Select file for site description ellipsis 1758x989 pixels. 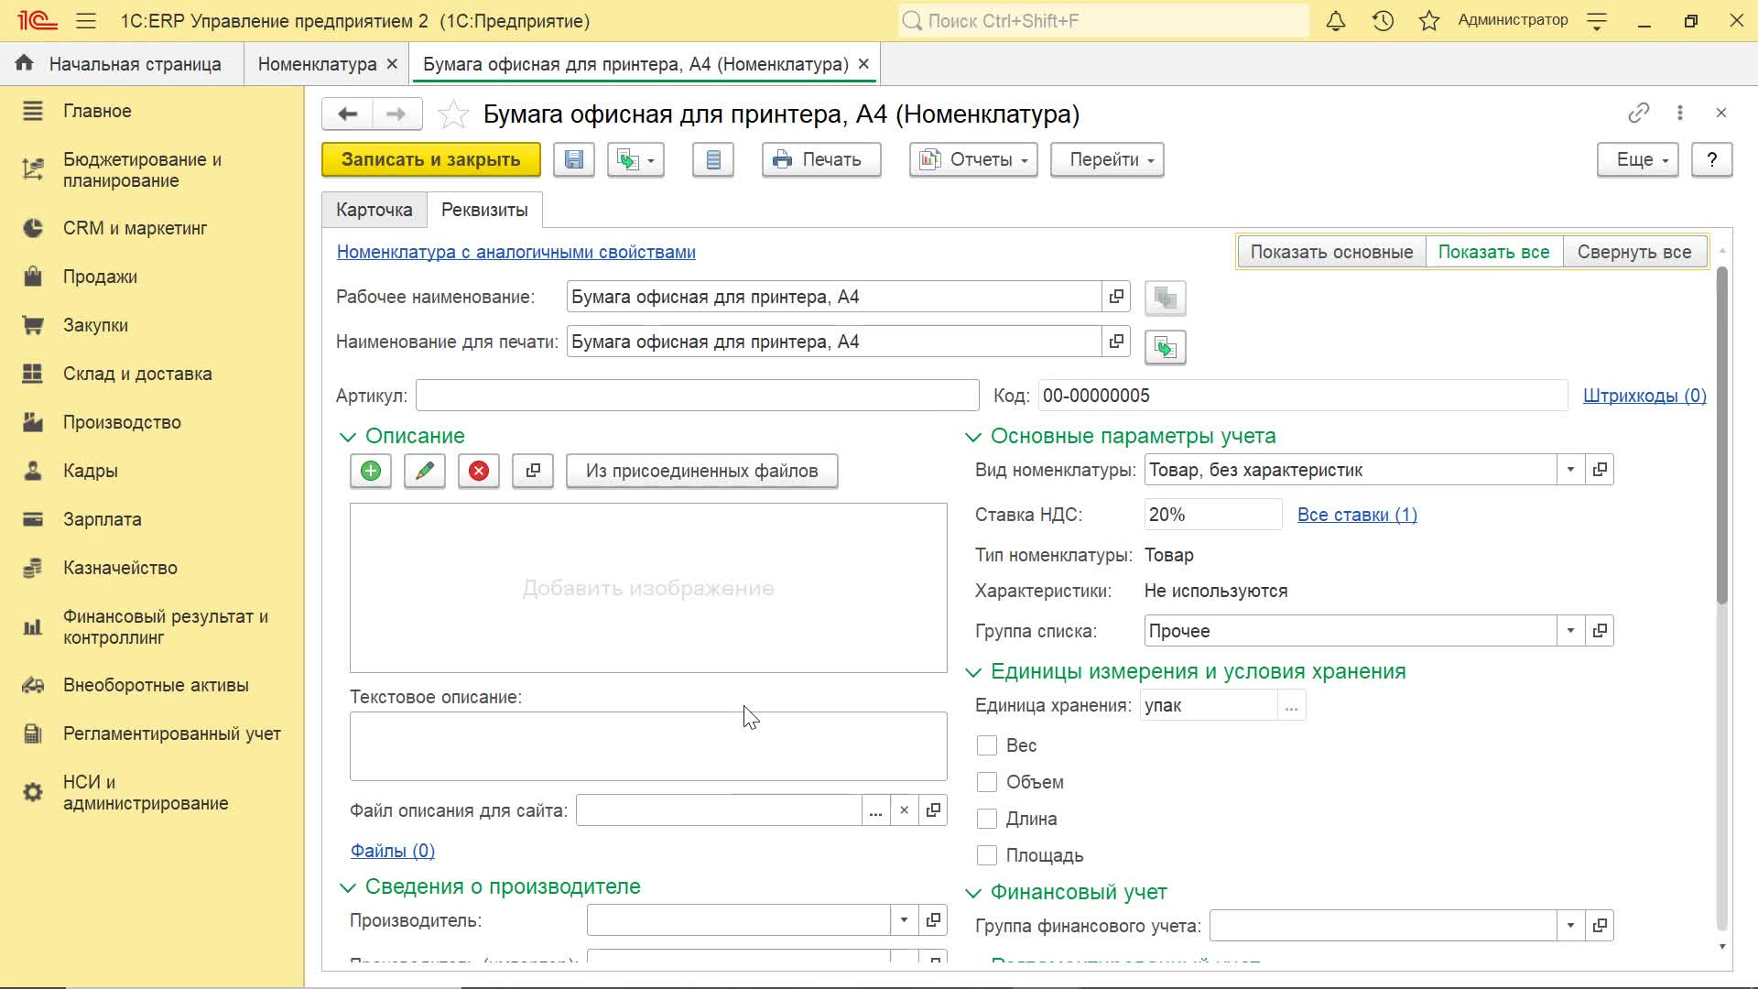875,810
